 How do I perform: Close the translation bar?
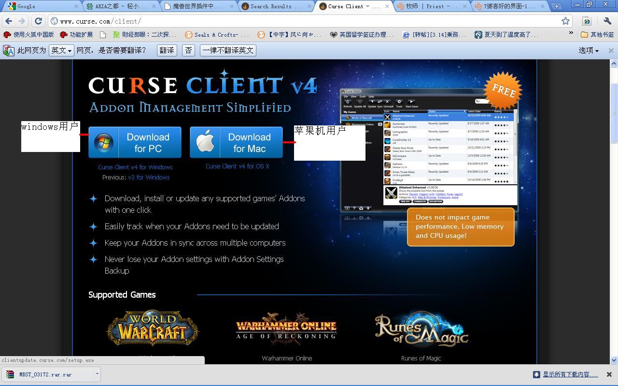[611, 50]
